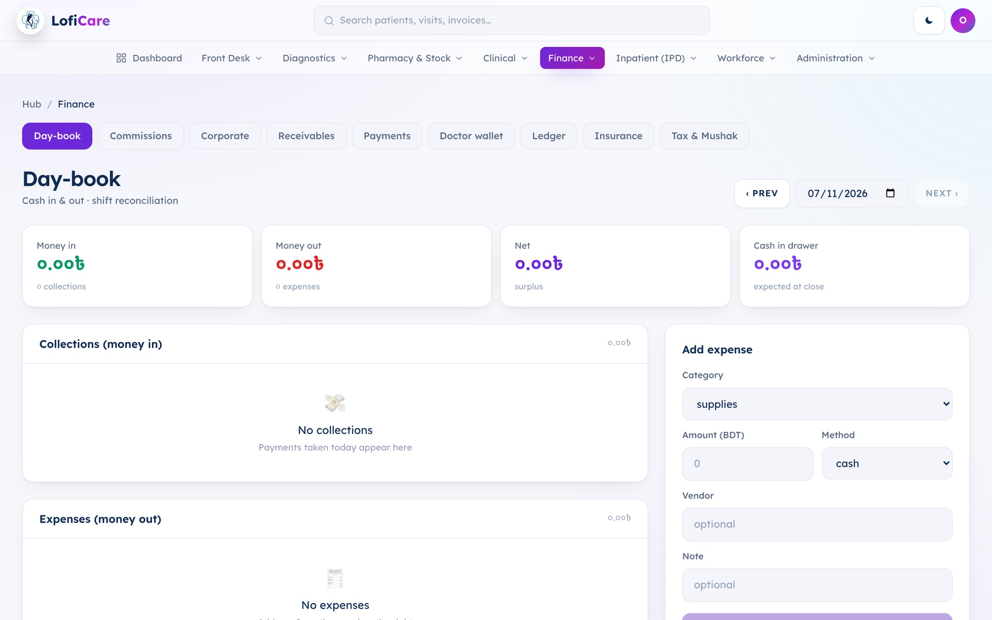992x620 pixels.
Task: Switch to the Commissions tab
Action: 141,136
